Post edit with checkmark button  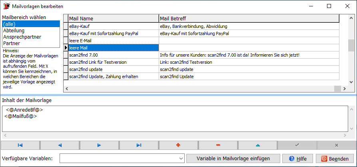pos(297,145)
